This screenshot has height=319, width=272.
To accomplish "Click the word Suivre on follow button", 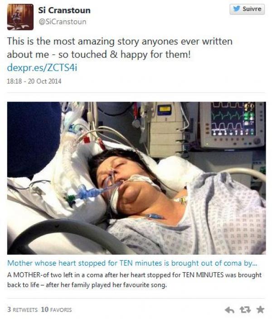I will tap(252, 9).
